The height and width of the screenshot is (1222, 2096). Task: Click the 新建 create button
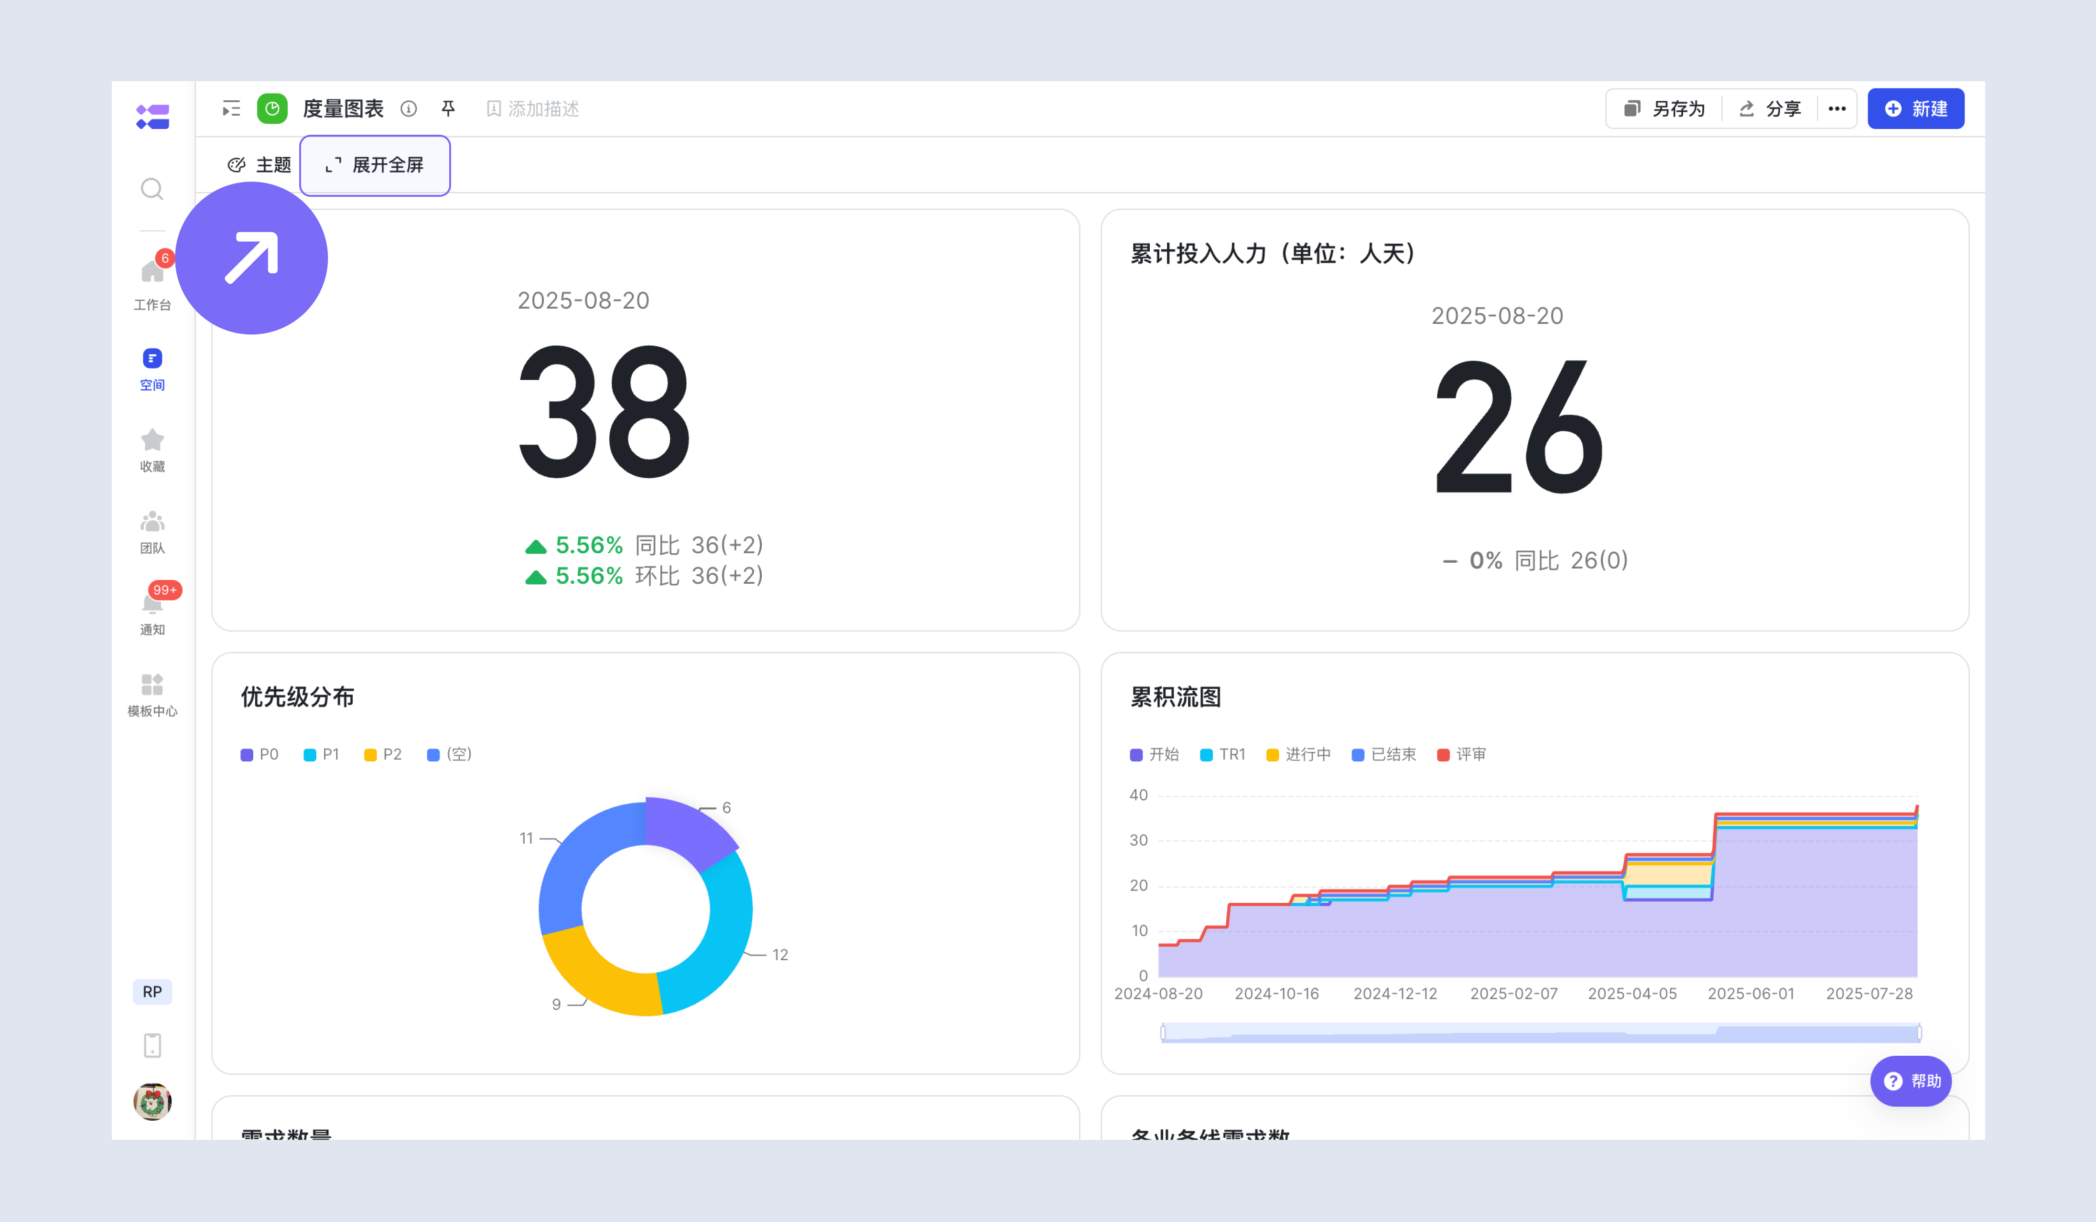pyautogui.click(x=1915, y=109)
